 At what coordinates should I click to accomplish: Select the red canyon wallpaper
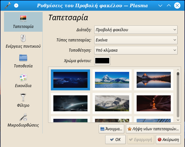(x=154, y=103)
